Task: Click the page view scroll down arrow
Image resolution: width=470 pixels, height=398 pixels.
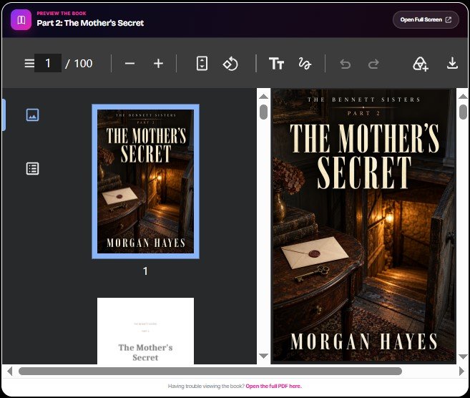Action: click(x=463, y=356)
